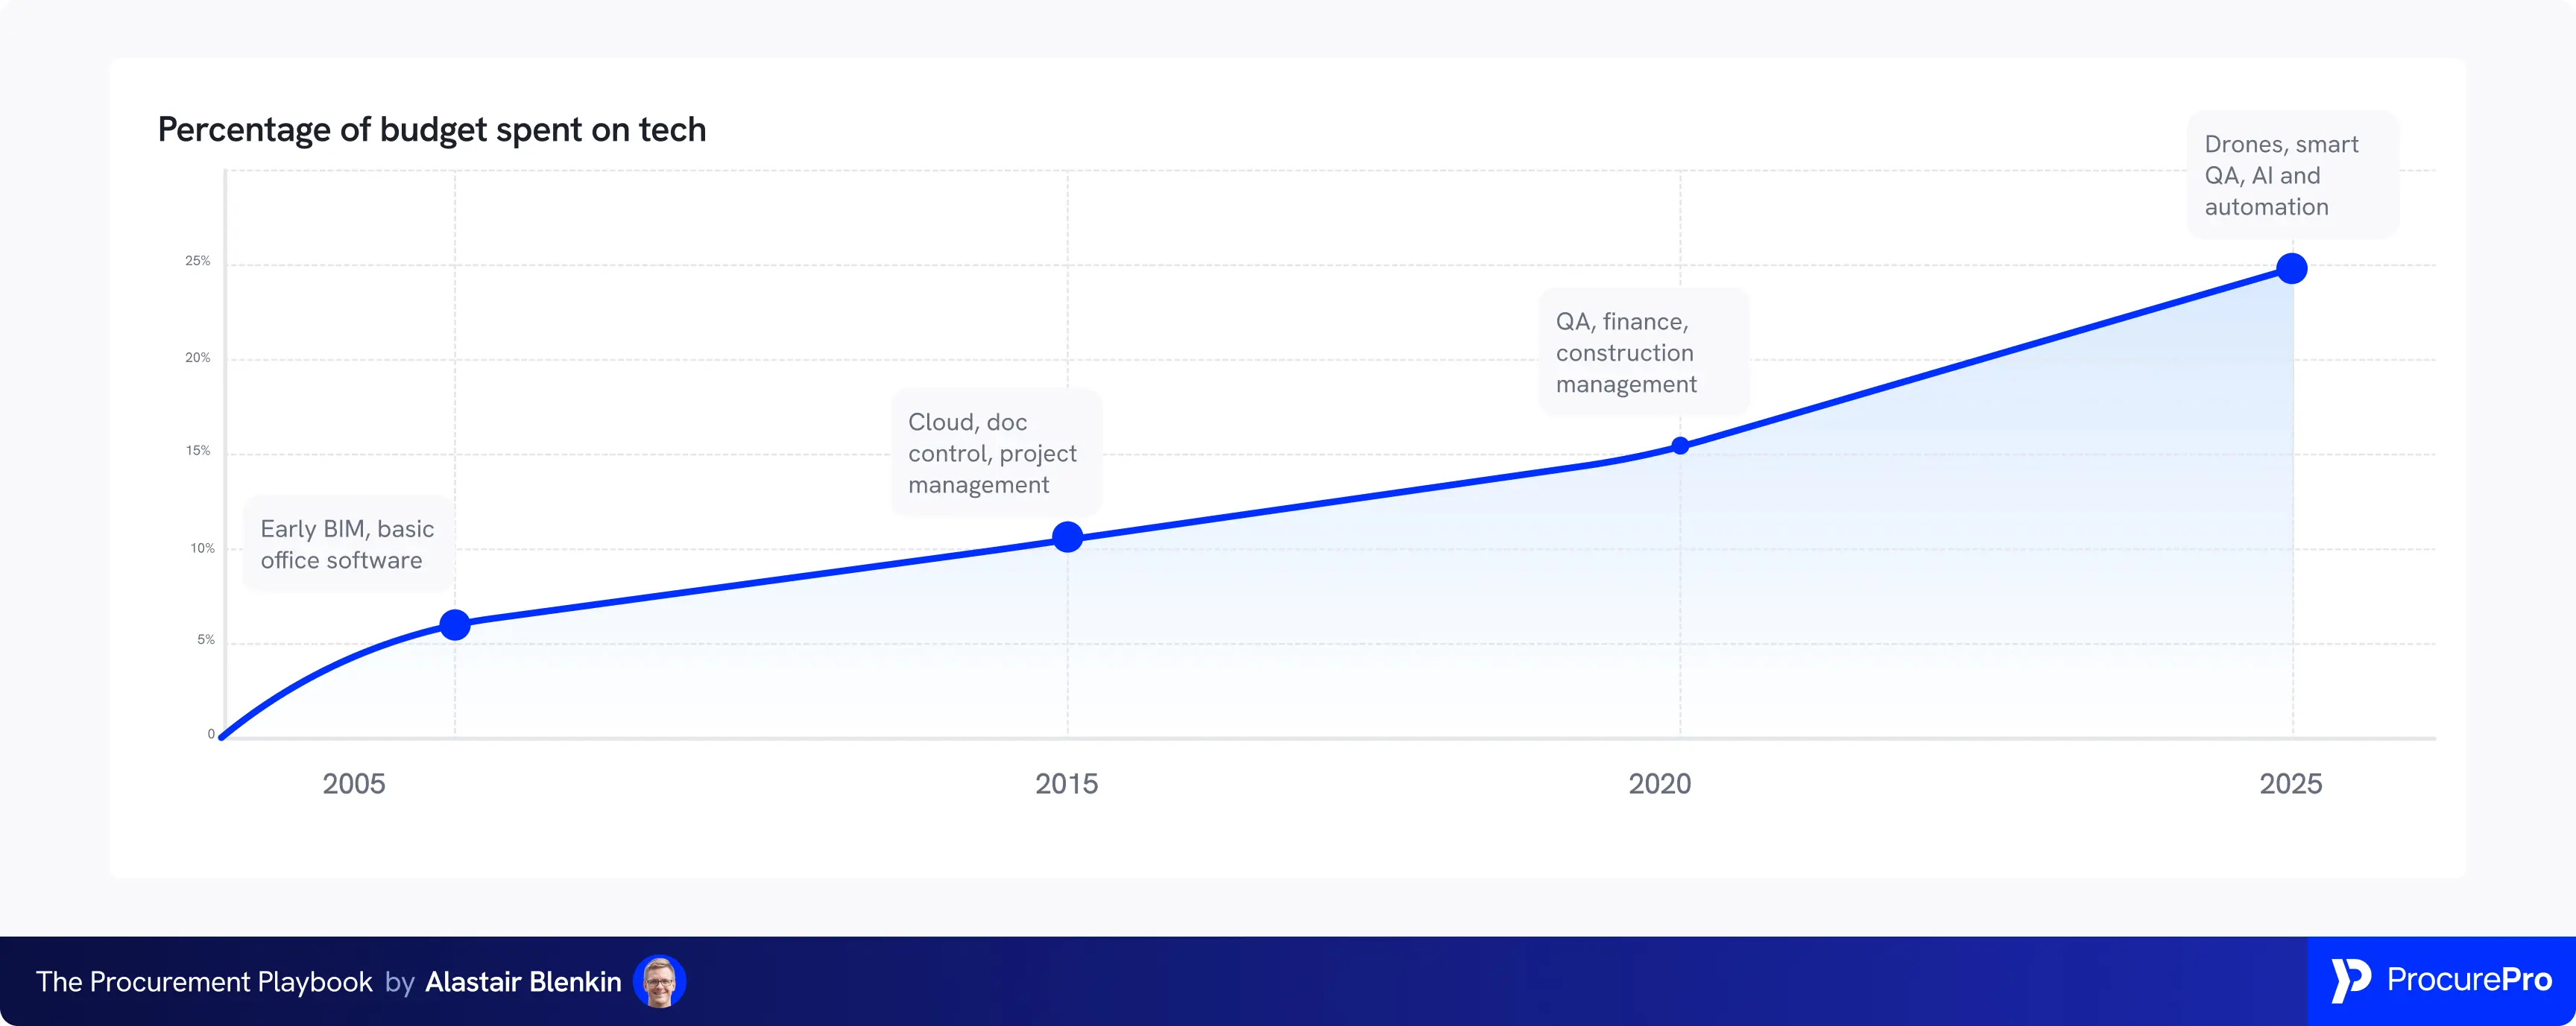Click the small 2020 data point dot
The height and width of the screenshot is (1026, 2576).
[x=1680, y=446]
